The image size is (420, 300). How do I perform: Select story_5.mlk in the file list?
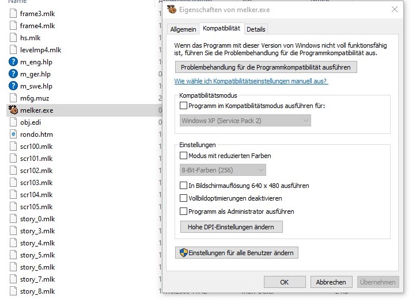[37, 255]
